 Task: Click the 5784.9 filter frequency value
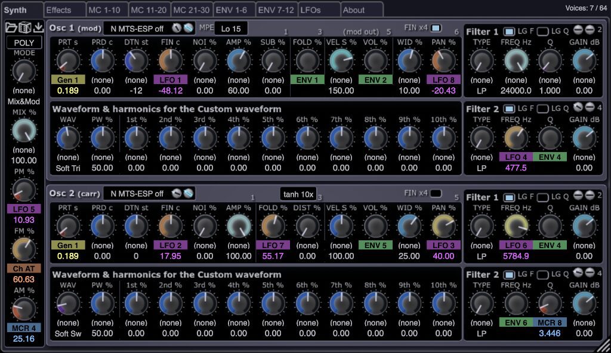pos(516,256)
